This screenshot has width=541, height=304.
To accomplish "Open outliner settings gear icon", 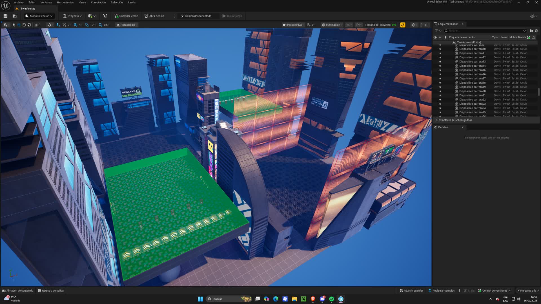I will [x=536, y=31].
